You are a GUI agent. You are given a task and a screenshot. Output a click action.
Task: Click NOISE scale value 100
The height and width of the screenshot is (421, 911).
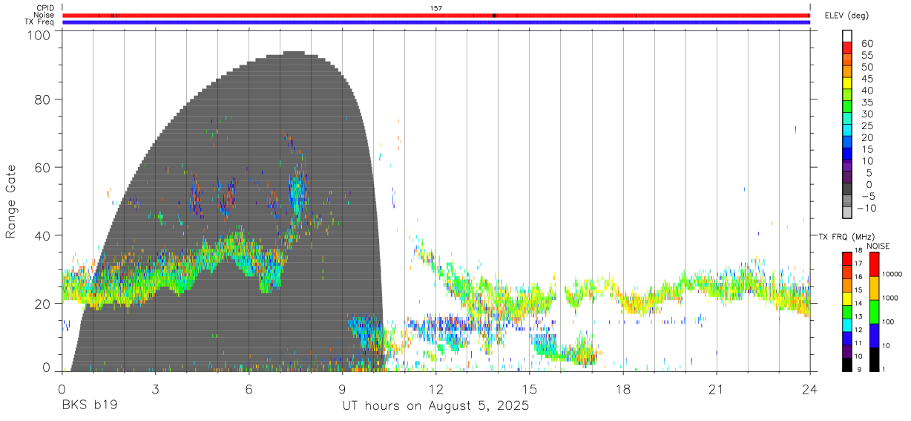[x=888, y=322]
